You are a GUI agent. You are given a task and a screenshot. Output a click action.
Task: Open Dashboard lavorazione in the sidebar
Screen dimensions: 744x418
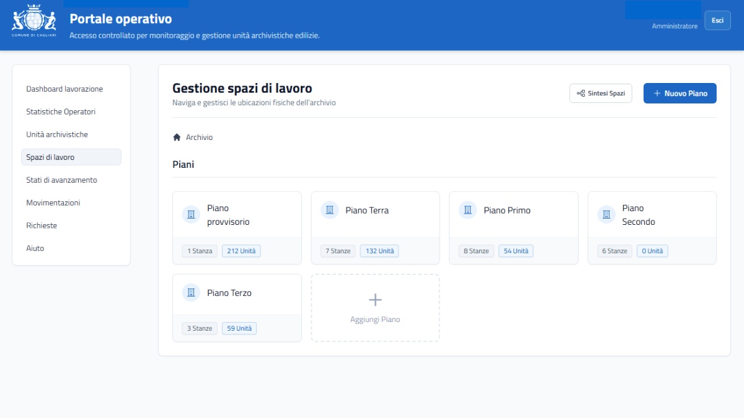(71, 89)
